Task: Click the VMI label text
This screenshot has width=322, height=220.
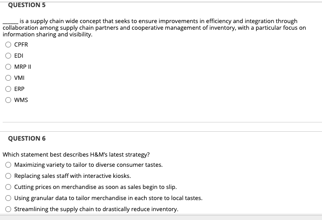Action: [19, 78]
